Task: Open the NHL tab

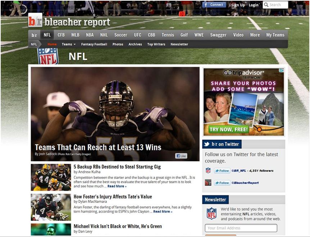Action: pyautogui.click(x=104, y=35)
